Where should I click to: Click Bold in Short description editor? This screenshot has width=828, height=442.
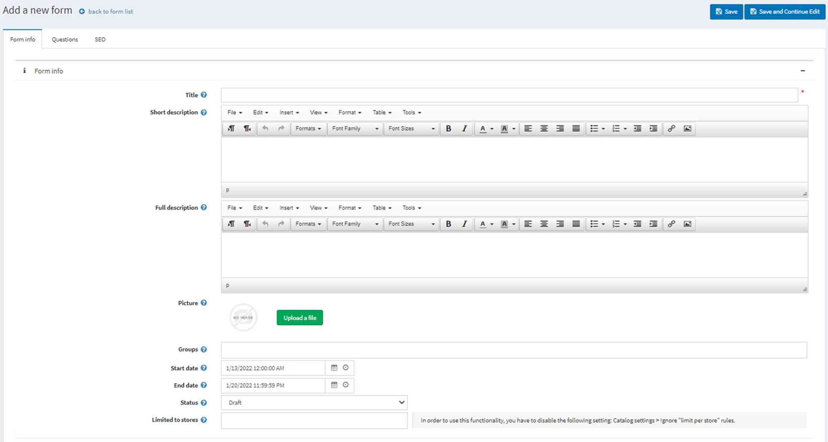pos(449,129)
